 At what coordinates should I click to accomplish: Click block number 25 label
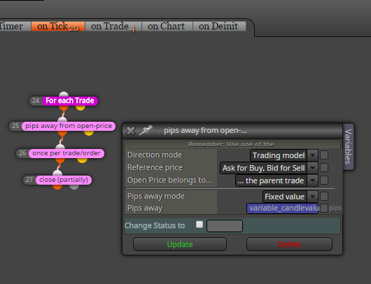(x=15, y=126)
